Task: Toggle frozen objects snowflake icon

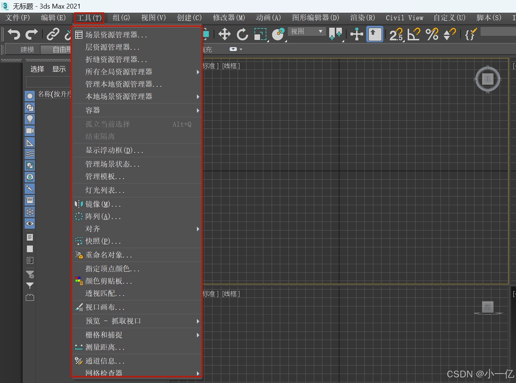Action: click(30, 212)
